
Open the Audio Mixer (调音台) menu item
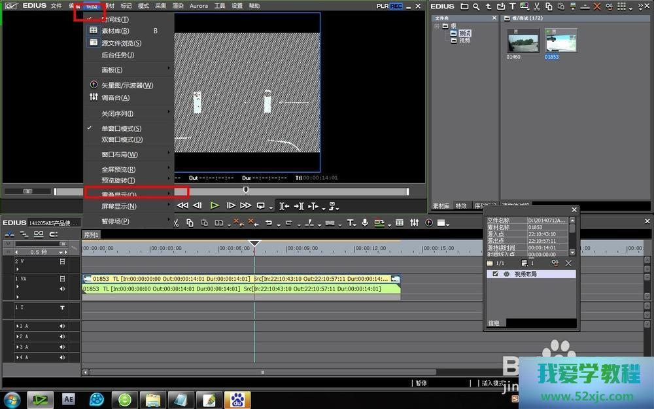coord(115,98)
